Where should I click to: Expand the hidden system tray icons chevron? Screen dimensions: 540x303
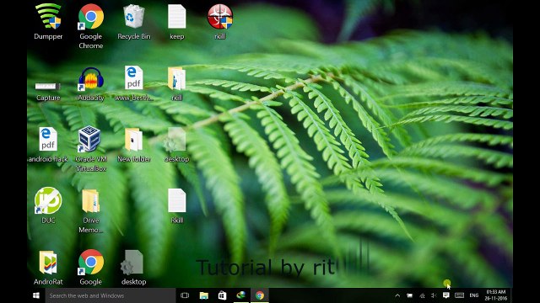[397, 295]
